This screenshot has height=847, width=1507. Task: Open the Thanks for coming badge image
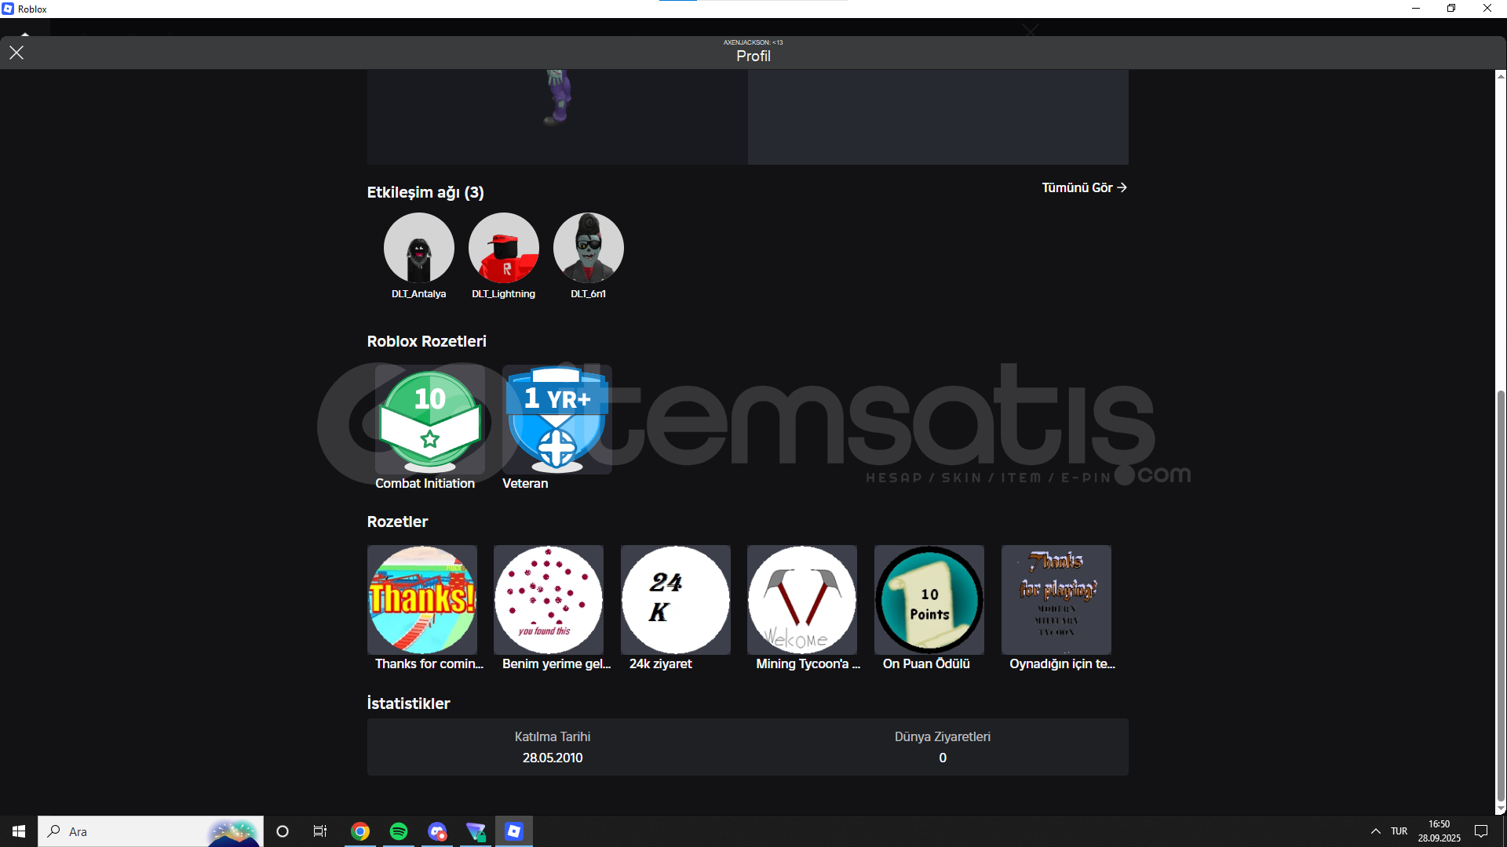(x=422, y=600)
